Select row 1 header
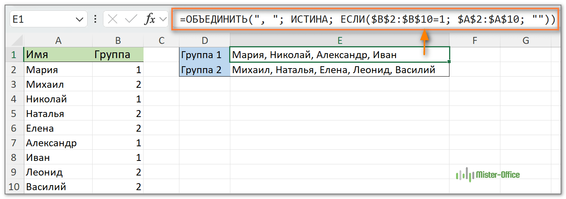The image size is (566, 199). (14, 55)
